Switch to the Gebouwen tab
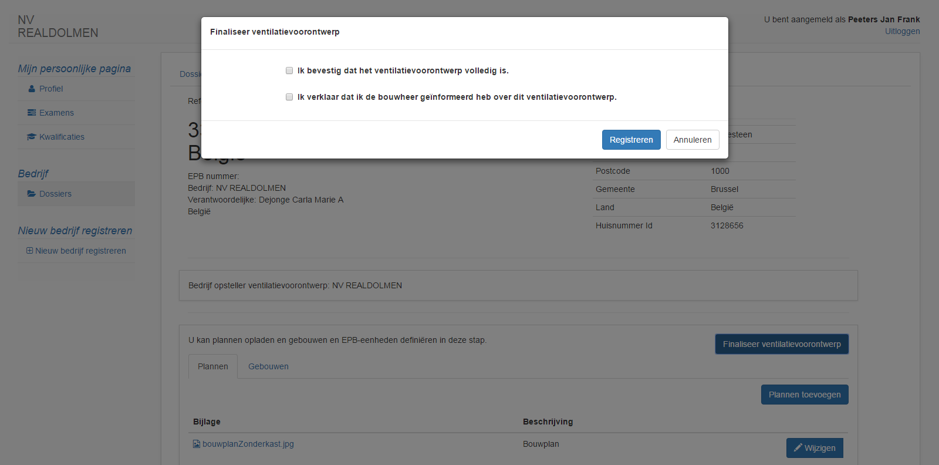The height and width of the screenshot is (465, 939). tap(268, 366)
